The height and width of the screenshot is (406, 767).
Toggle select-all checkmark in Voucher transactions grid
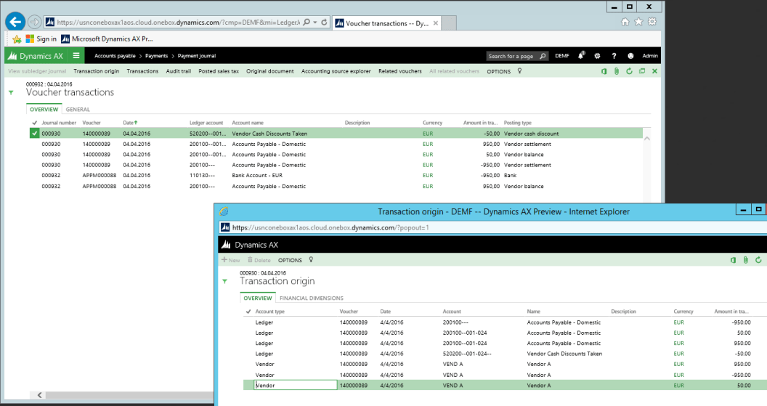pyautogui.click(x=34, y=123)
